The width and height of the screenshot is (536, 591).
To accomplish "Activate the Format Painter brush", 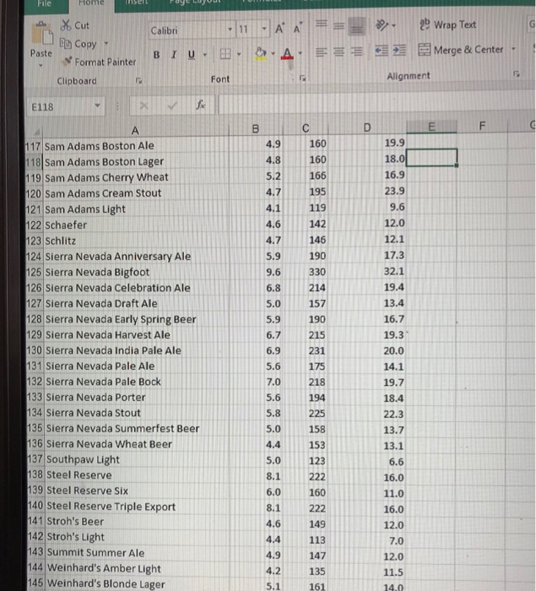I will [x=67, y=62].
